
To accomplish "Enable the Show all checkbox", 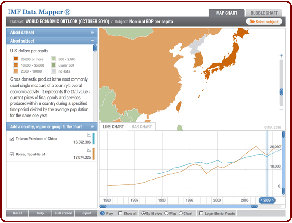I will click(x=120, y=214).
